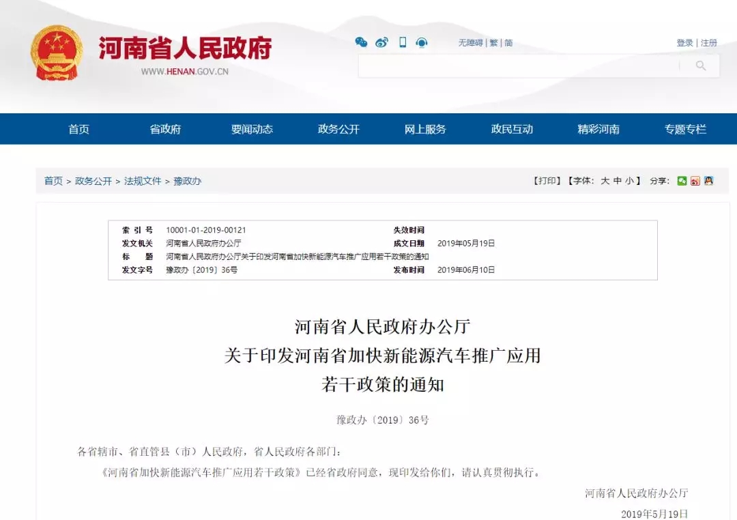737x520 pixels.
Task: Switch to the 要闻动态 section
Action: pyautogui.click(x=252, y=129)
